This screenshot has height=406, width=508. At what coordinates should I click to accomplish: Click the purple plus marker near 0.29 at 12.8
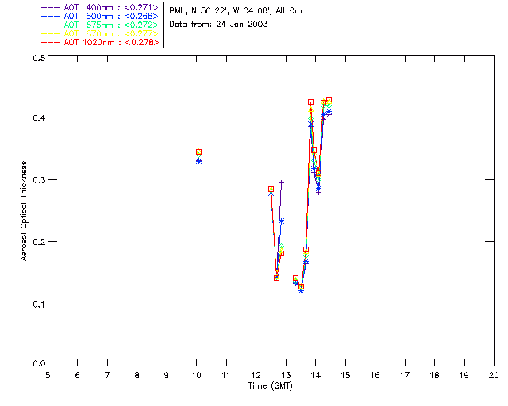coord(281,183)
